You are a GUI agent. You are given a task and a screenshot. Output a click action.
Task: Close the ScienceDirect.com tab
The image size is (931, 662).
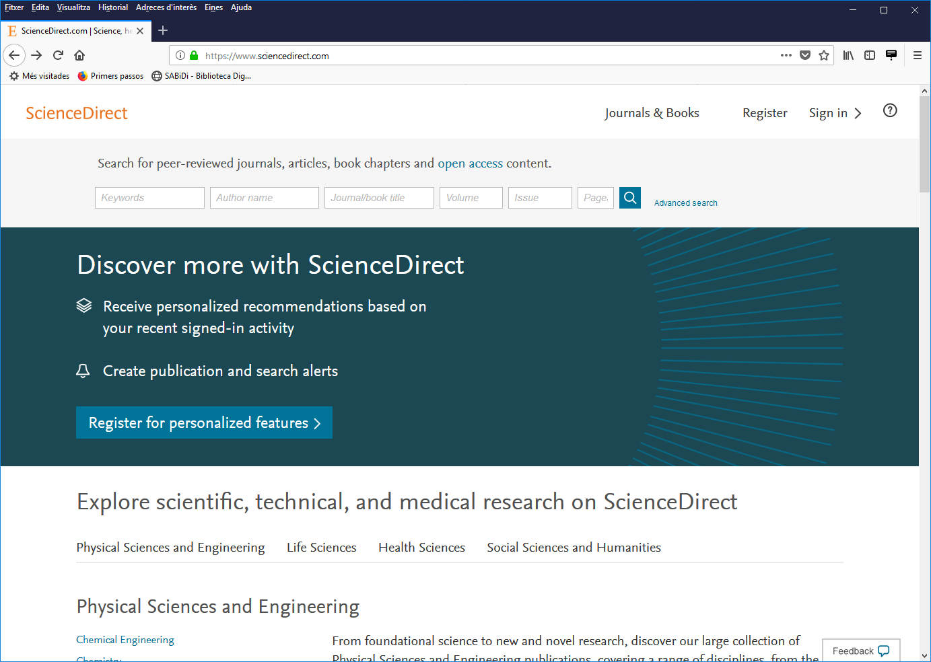coord(140,31)
